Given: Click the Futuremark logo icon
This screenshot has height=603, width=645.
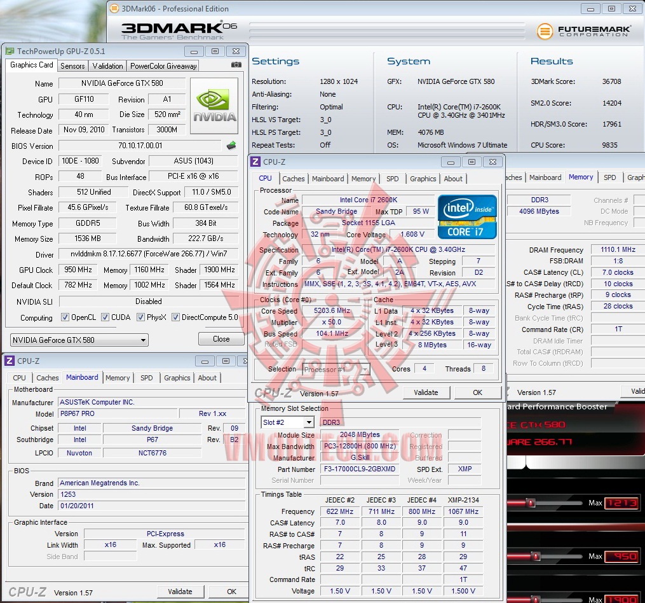Looking at the screenshot, I should pos(545,31).
